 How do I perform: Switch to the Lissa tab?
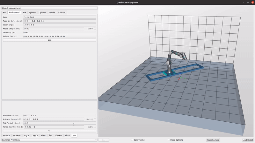coord(67,135)
